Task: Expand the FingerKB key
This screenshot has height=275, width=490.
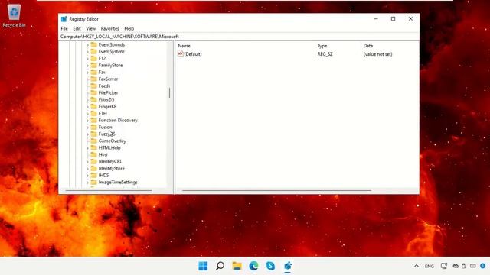Action: [87, 107]
